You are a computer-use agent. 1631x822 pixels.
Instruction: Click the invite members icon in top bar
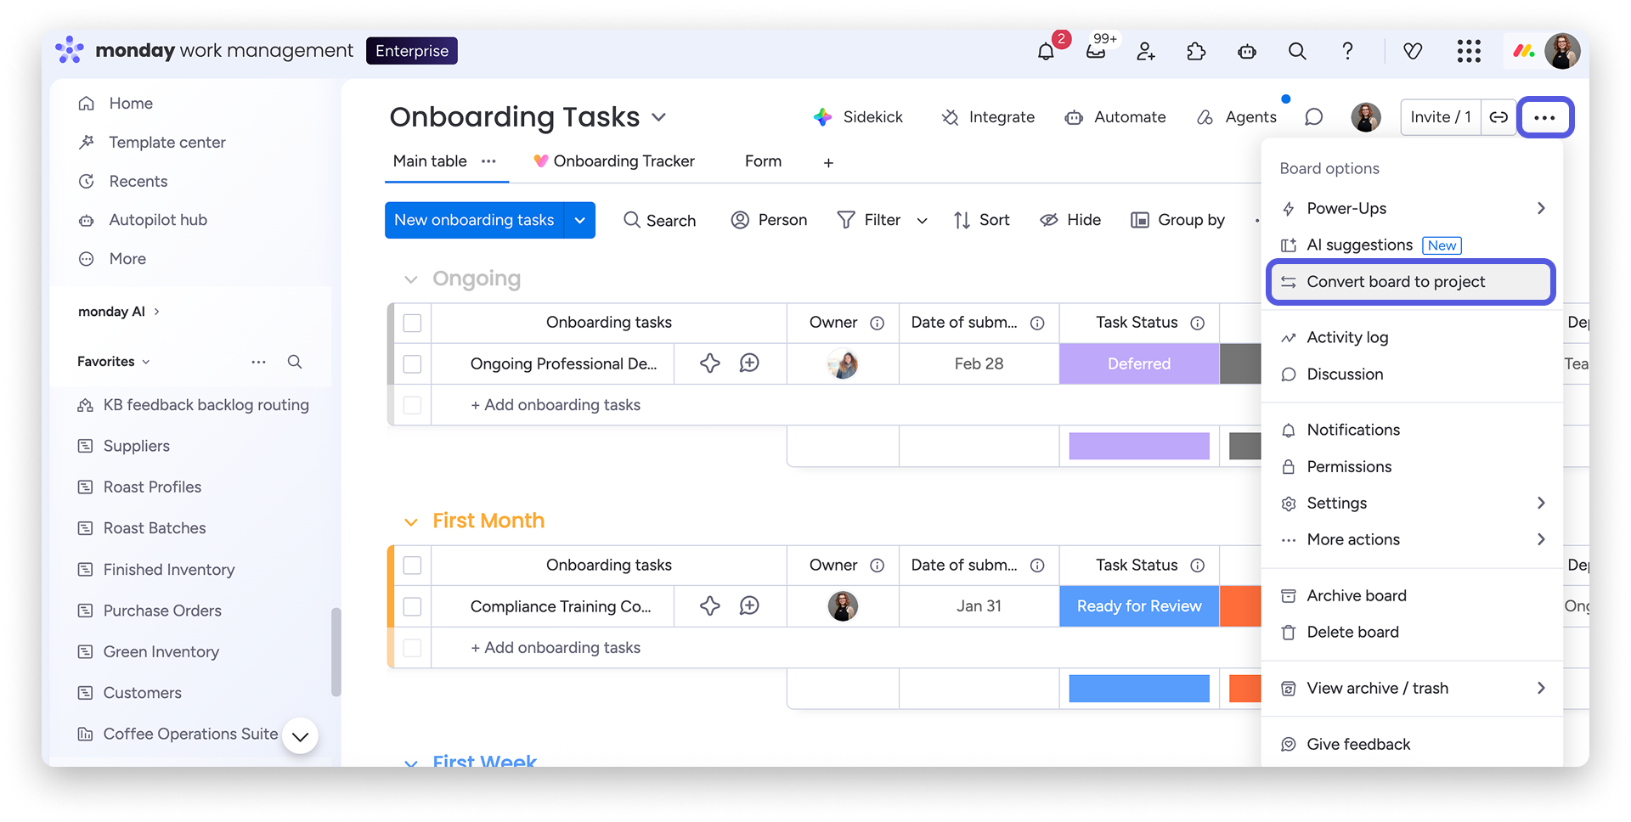tap(1146, 51)
